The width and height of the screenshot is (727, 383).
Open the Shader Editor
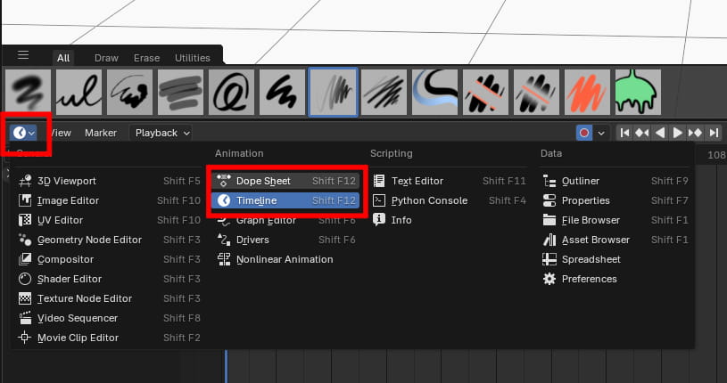click(x=69, y=279)
